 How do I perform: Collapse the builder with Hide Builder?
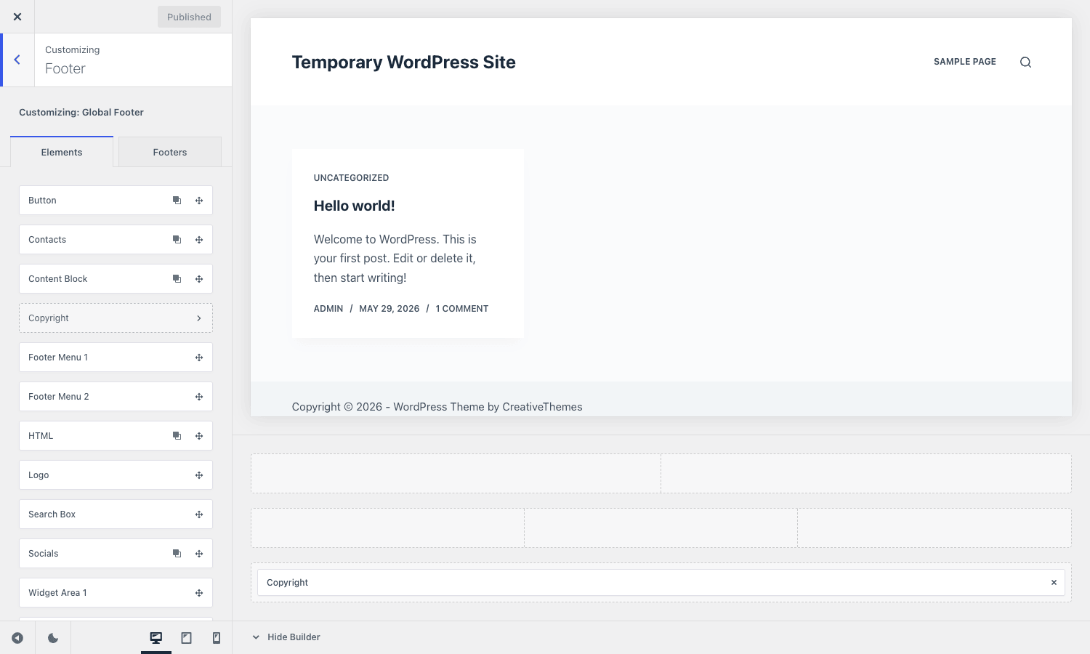pyautogui.click(x=286, y=637)
